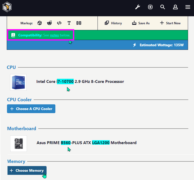Click the Motherboard section heading
Image resolution: width=194 pixels, height=180 pixels.
pyautogui.click(x=22, y=129)
